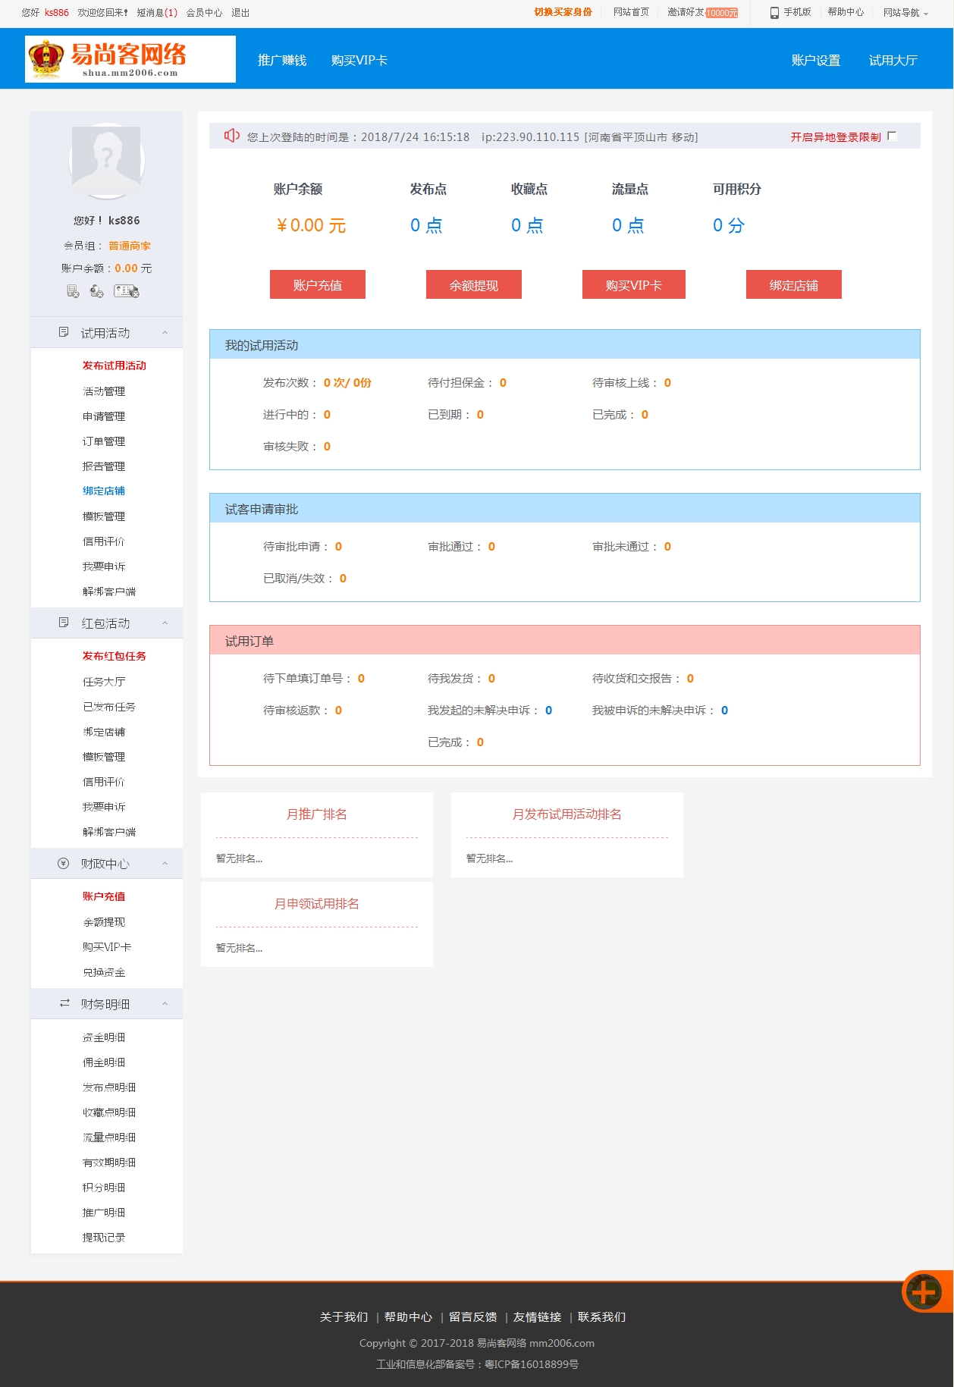Go to 试用大厅 in the header
The width and height of the screenshot is (954, 1387).
click(893, 61)
